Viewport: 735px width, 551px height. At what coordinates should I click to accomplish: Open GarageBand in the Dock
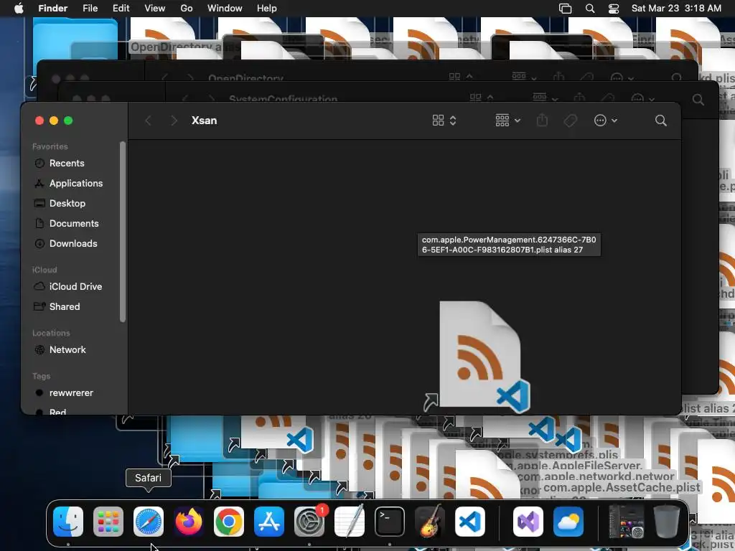click(x=430, y=522)
